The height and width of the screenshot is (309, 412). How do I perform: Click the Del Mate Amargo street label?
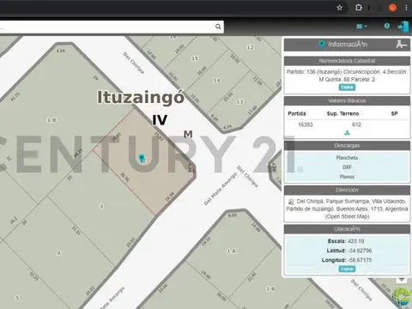(x=221, y=189)
